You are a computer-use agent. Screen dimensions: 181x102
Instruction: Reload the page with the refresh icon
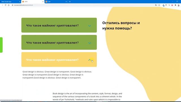[5, 5]
